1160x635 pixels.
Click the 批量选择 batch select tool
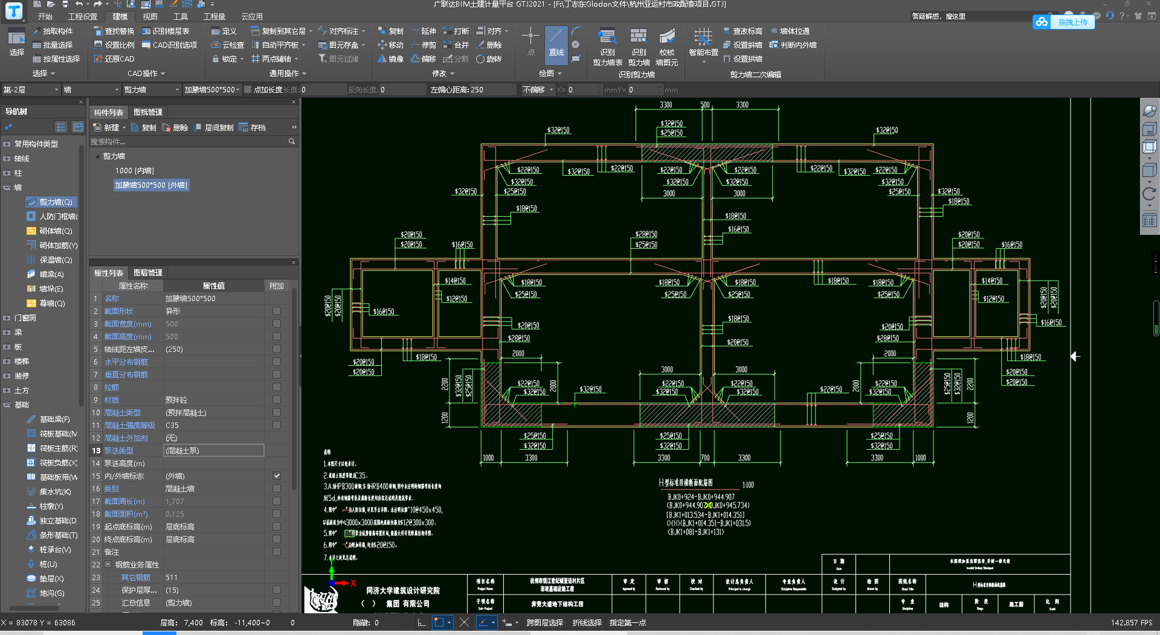(x=53, y=45)
